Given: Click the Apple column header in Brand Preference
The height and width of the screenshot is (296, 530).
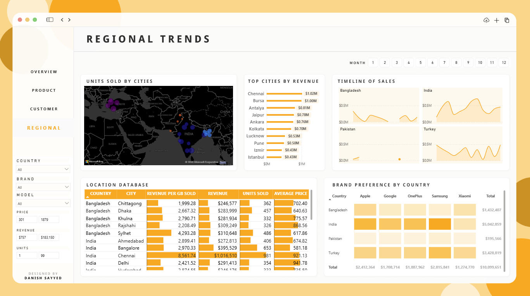Looking at the screenshot, I should (365, 196).
